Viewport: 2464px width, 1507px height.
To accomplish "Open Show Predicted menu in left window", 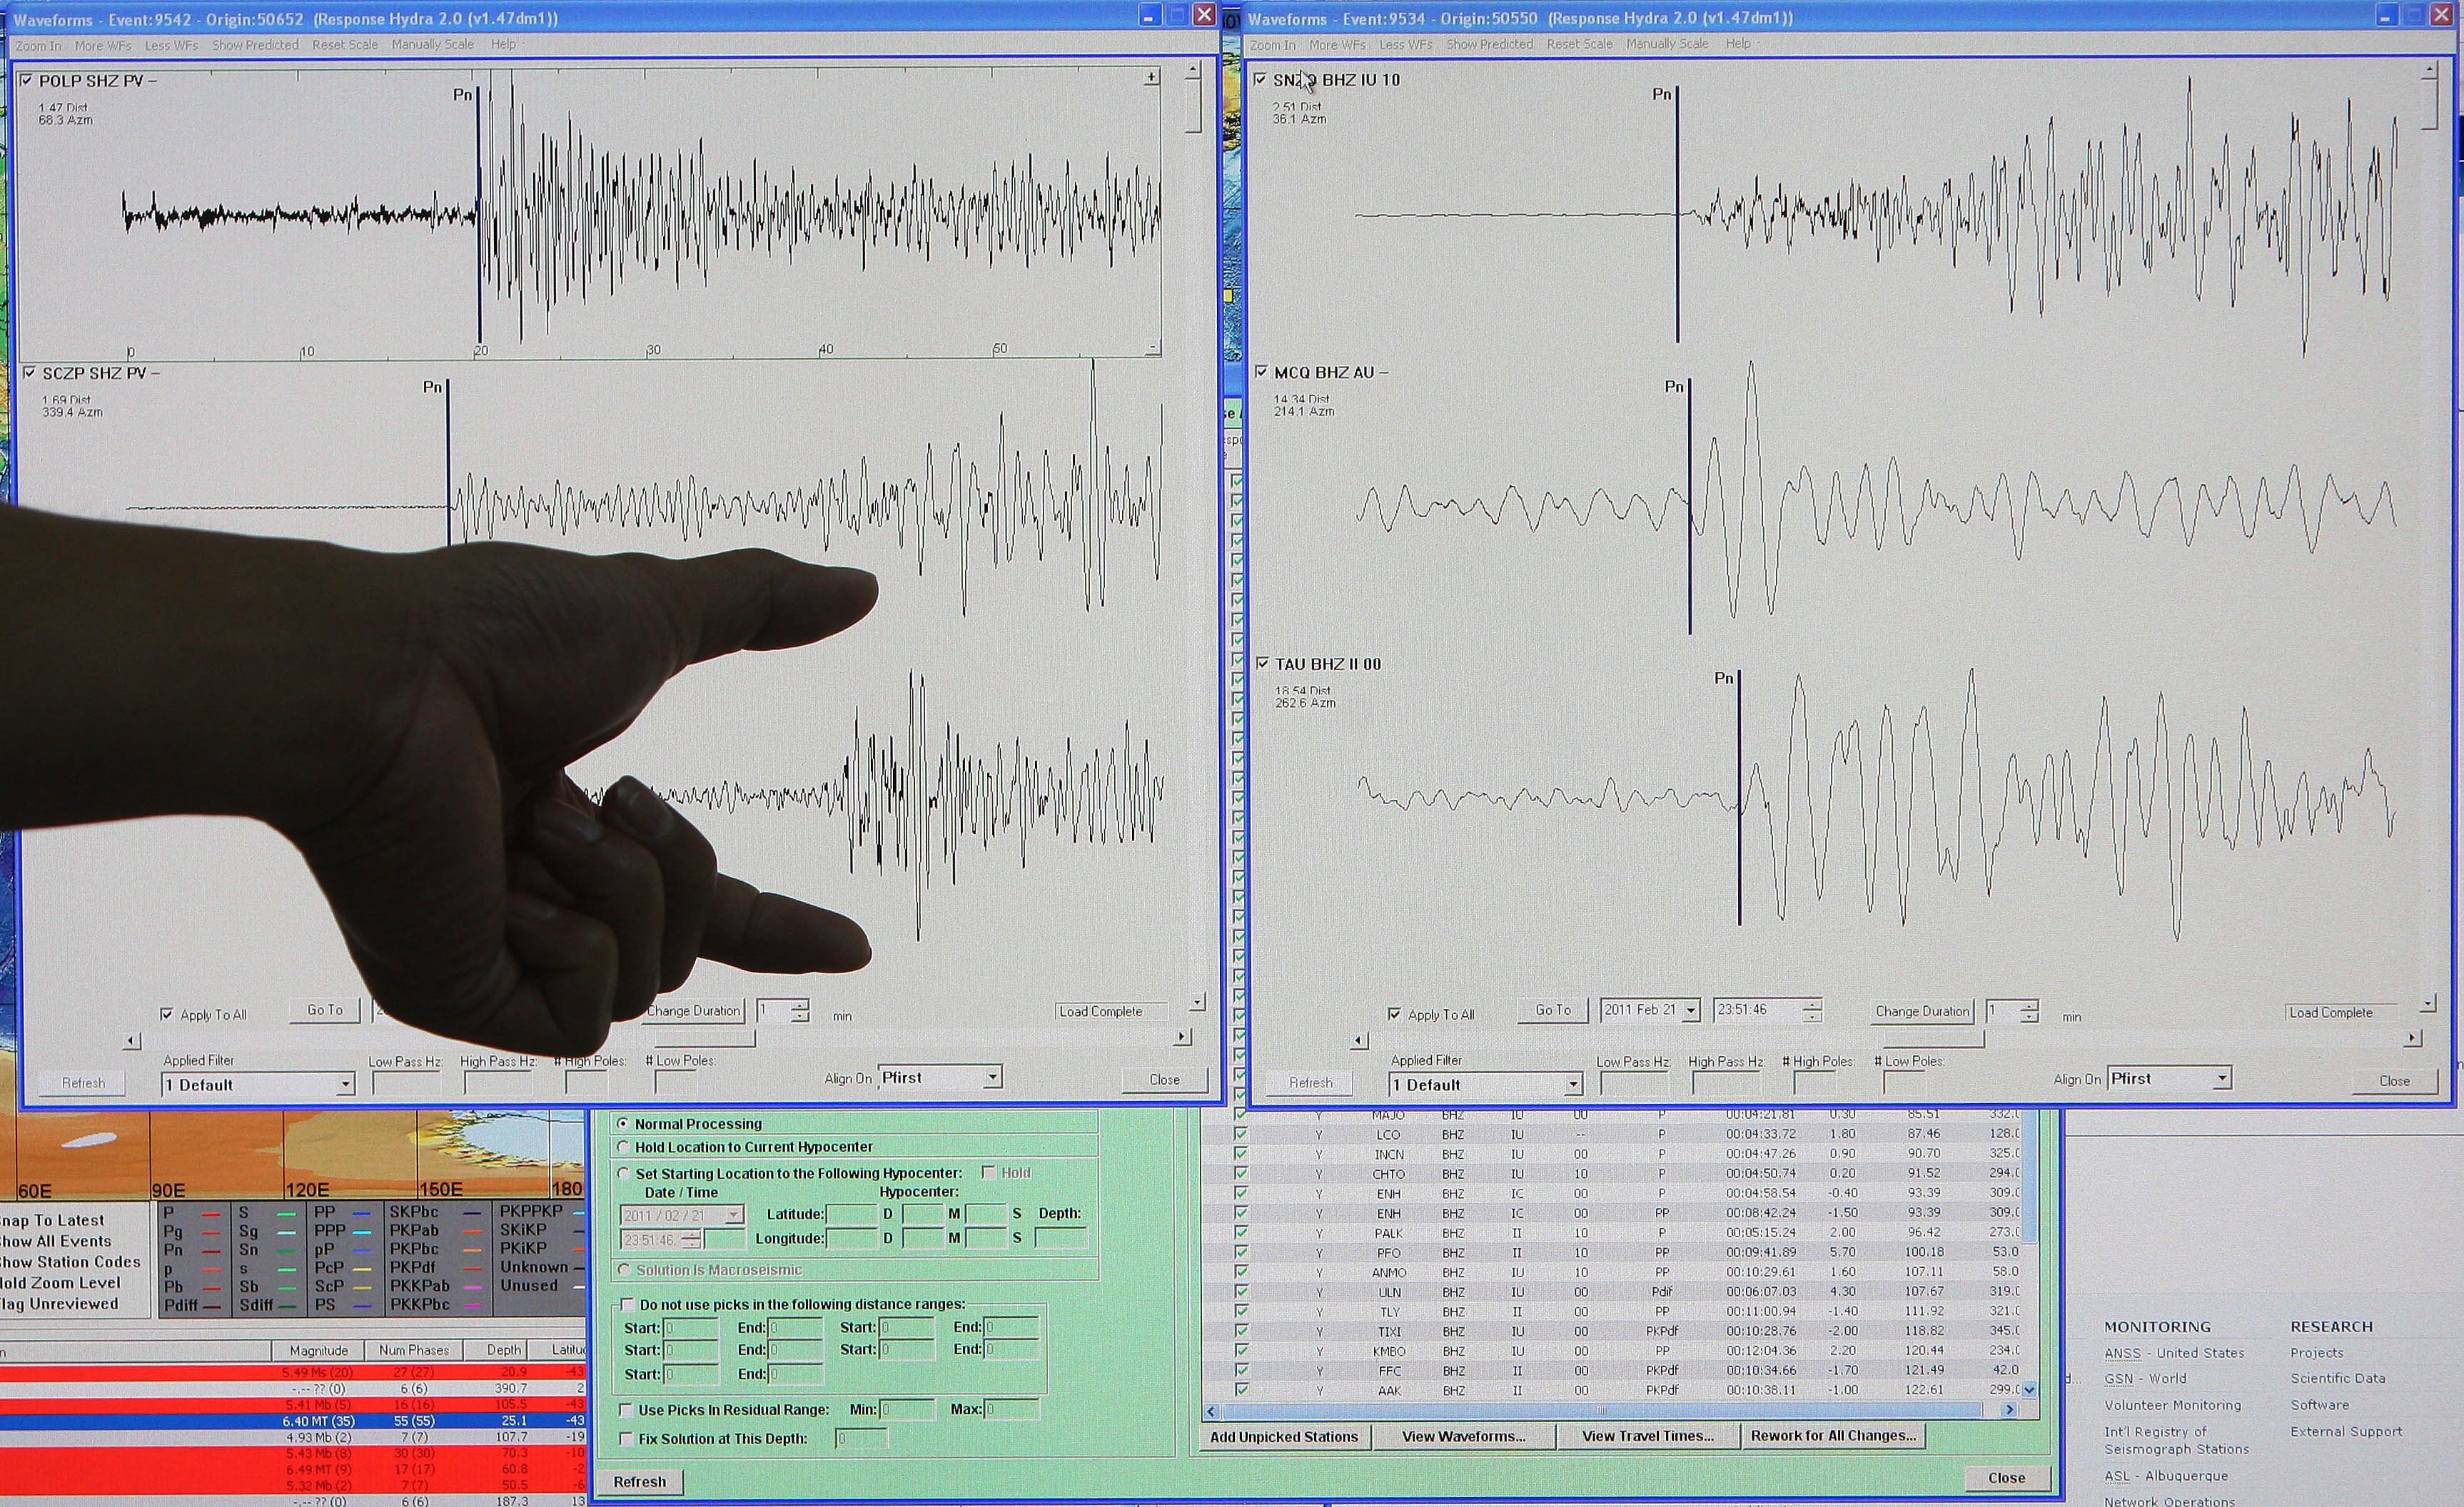I will point(255,45).
